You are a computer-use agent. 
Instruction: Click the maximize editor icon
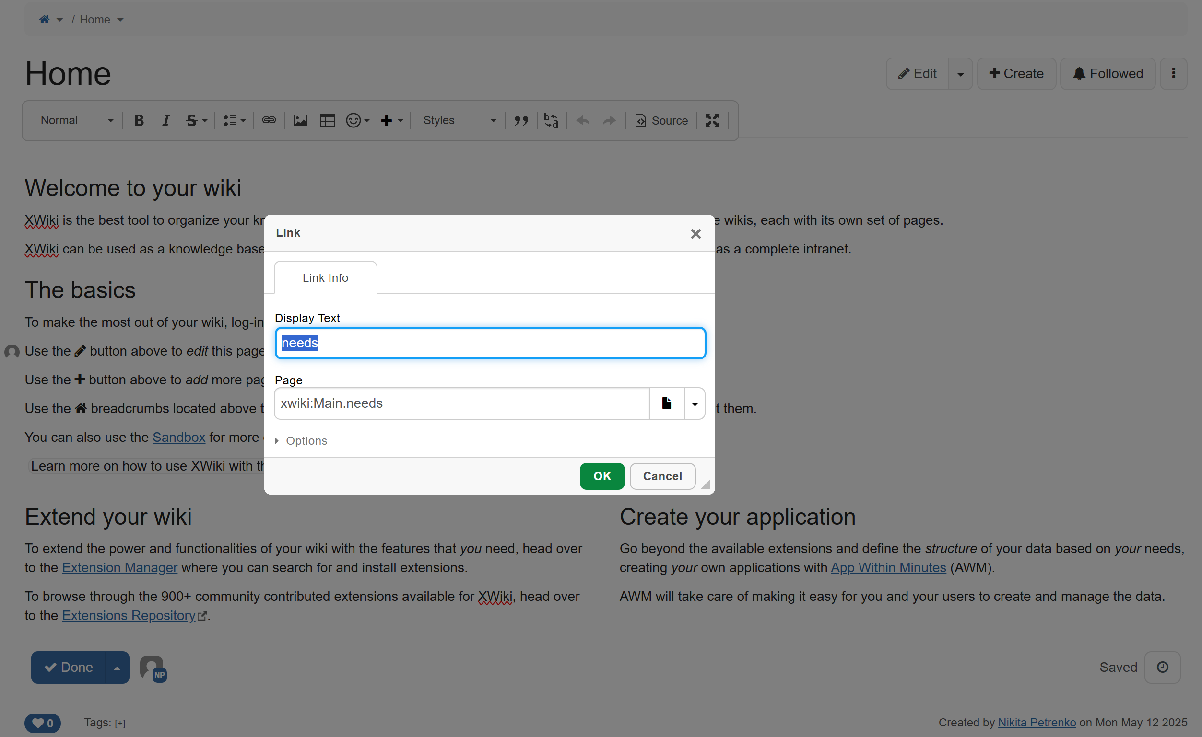pyautogui.click(x=712, y=120)
